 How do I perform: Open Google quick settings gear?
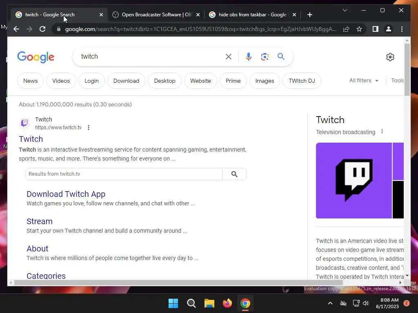pyautogui.click(x=390, y=57)
